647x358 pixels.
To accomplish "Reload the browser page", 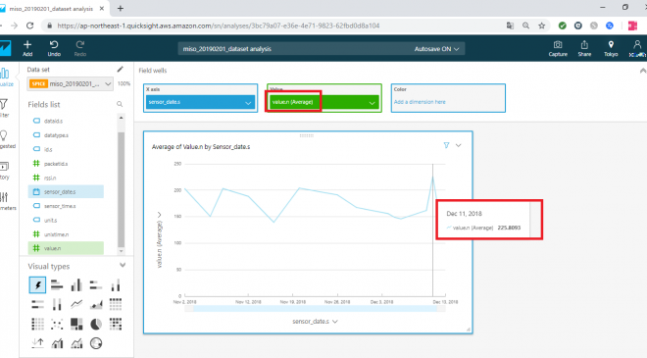I will [29, 26].
